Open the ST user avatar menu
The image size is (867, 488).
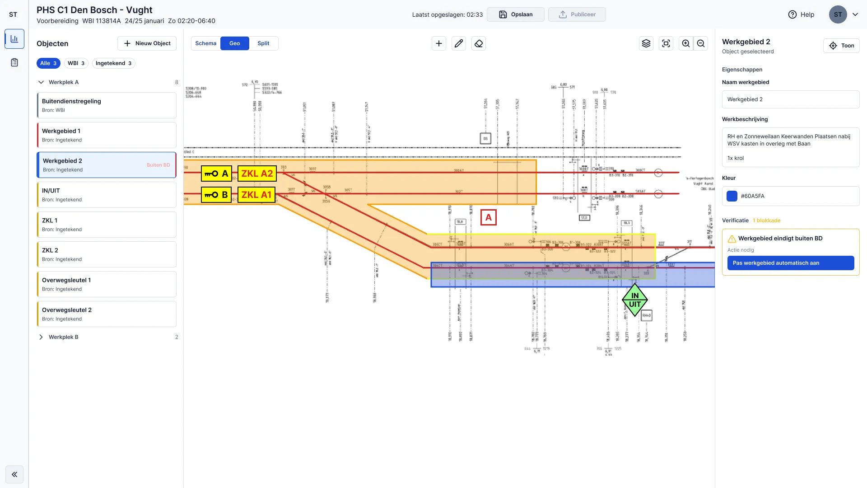coord(838,14)
